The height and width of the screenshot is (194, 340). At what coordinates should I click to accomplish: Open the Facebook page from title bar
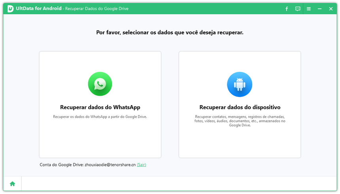coord(287,9)
